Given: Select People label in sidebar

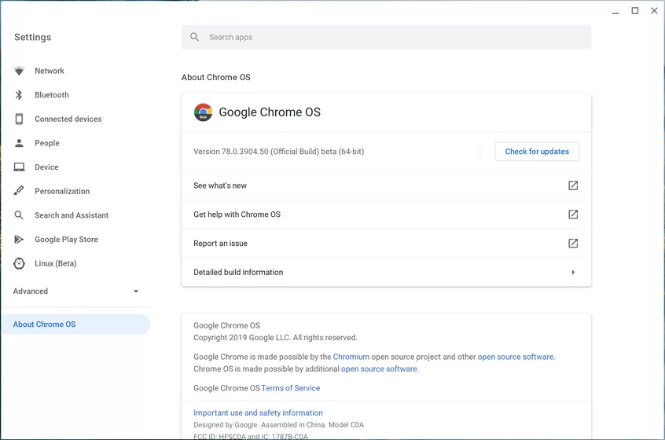Looking at the screenshot, I should (47, 143).
